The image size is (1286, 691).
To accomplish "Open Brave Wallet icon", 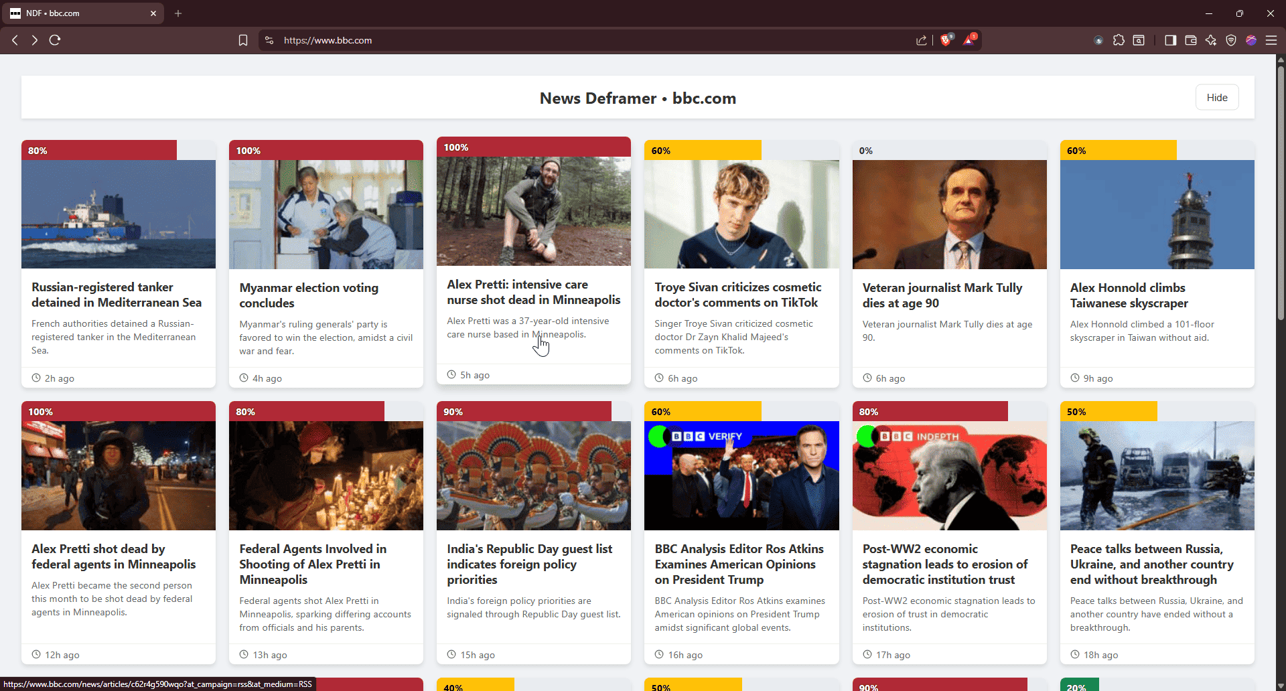I will coord(1190,40).
